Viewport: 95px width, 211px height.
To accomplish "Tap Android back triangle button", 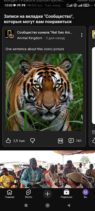I will pos(69,205).
